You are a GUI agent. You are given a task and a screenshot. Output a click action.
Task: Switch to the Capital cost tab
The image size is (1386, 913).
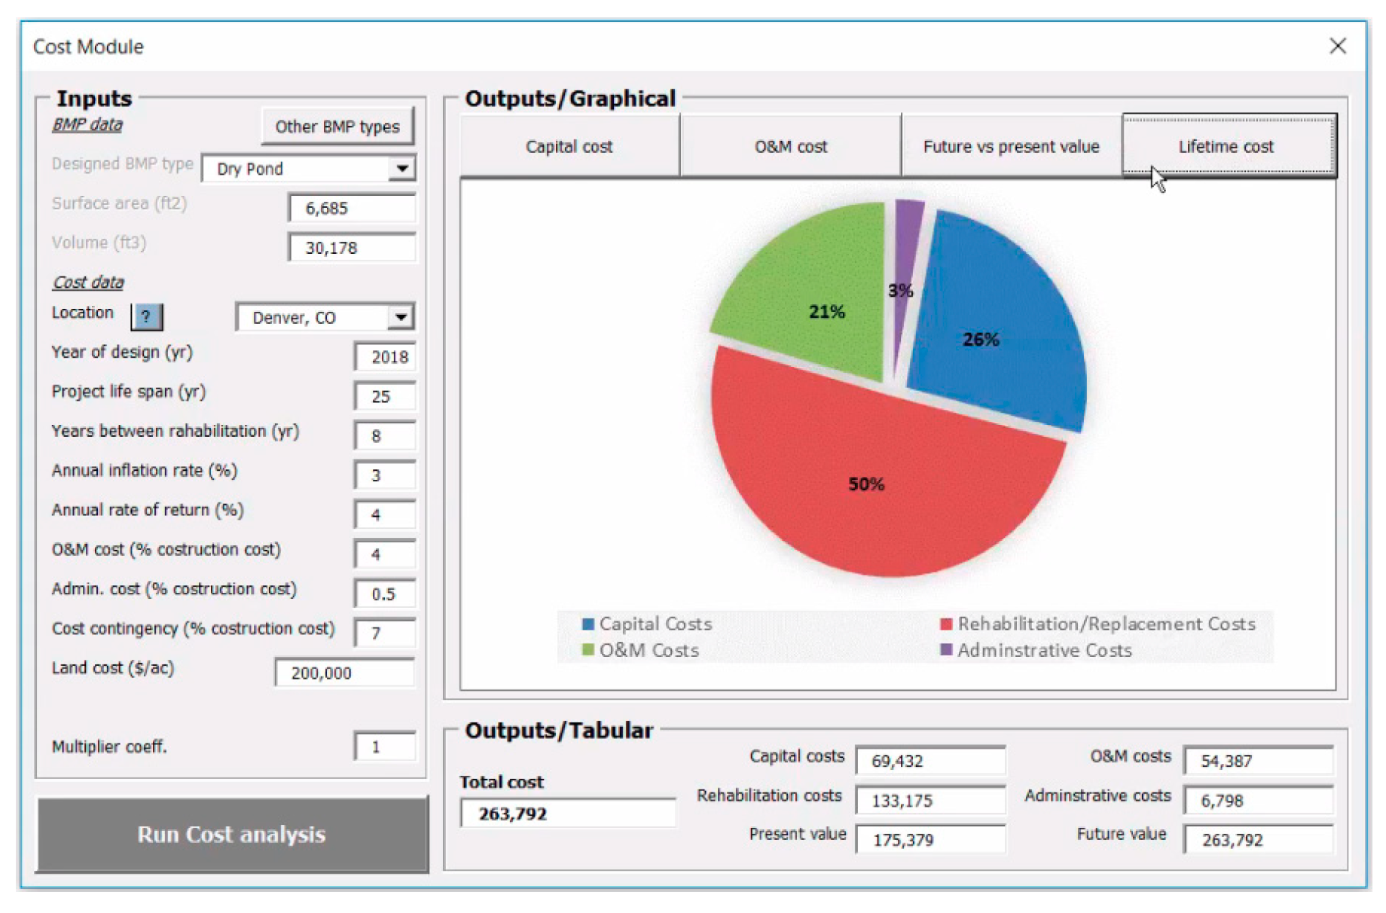[569, 146]
